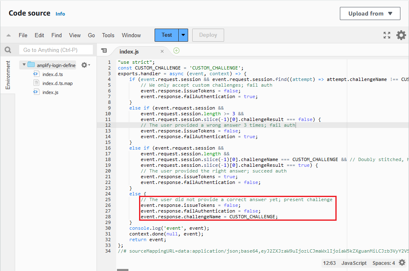Image resolution: width=409 pixels, height=271 pixels.
Task: Click 'event.response.issueTokens = true;' line
Action: click(x=189, y=177)
